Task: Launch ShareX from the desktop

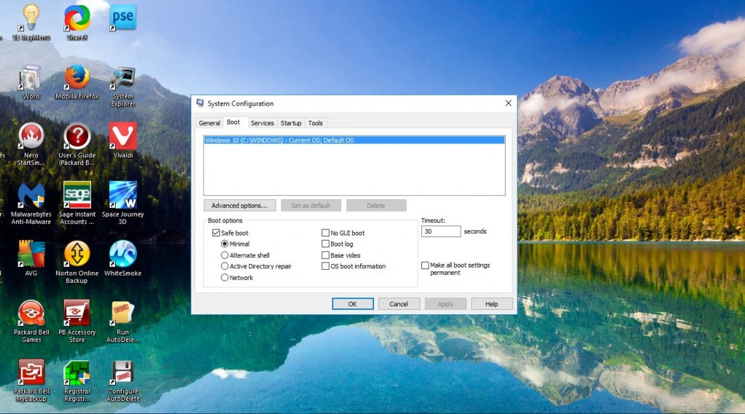Action: tap(77, 21)
